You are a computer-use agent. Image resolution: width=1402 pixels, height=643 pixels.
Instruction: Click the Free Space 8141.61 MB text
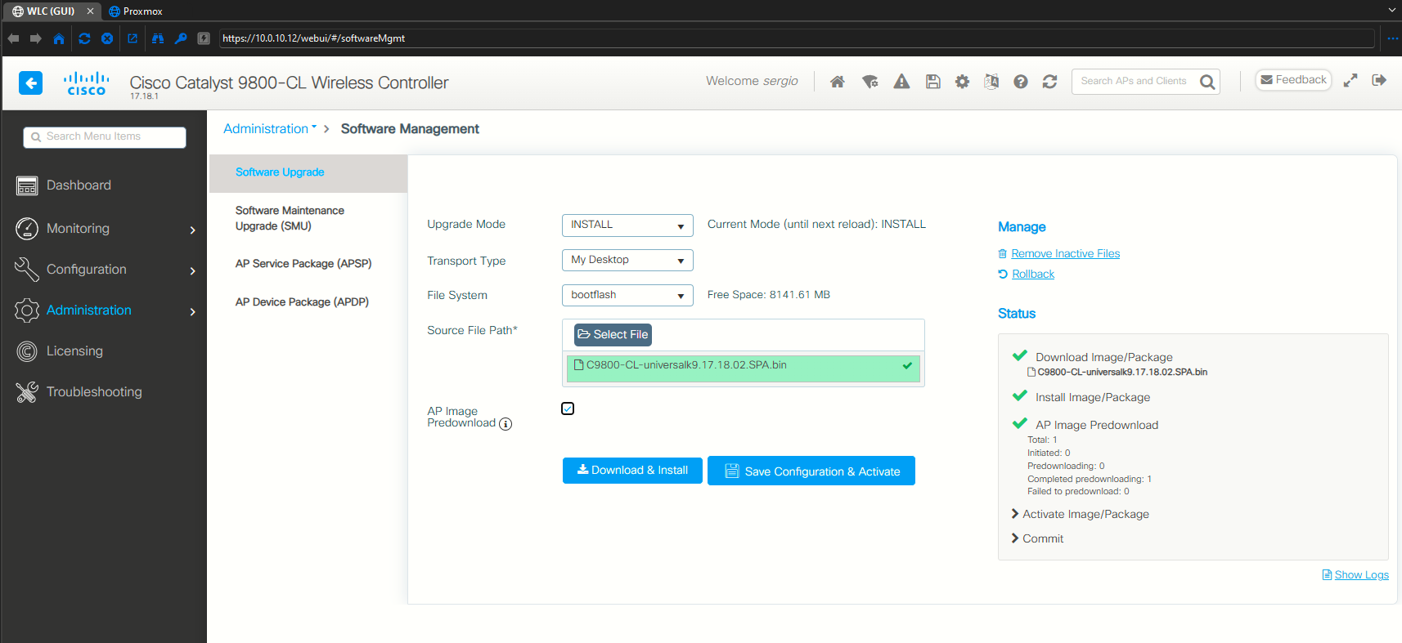tap(769, 295)
